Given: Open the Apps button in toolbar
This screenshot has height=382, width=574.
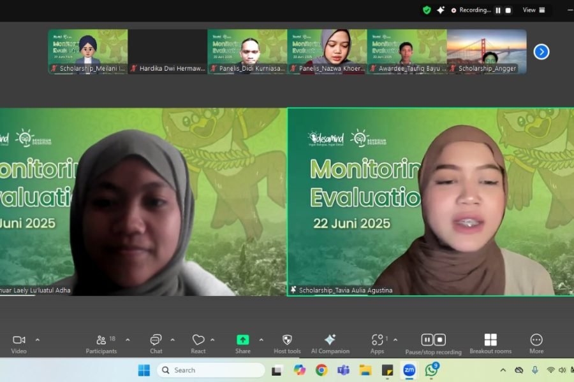Looking at the screenshot, I should click(x=377, y=340).
